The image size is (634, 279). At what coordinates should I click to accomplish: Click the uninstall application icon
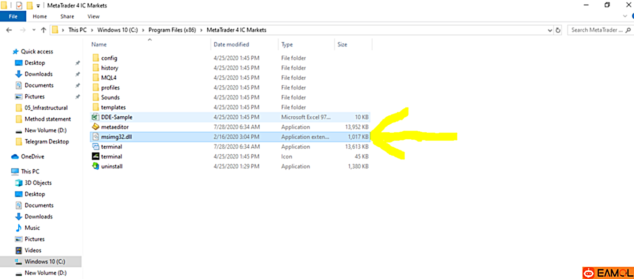tap(95, 166)
